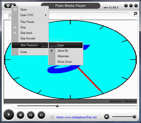The width and height of the screenshot is (141, 123).
Task: Choose Stop in the menu
Action: tap(30, 27)
